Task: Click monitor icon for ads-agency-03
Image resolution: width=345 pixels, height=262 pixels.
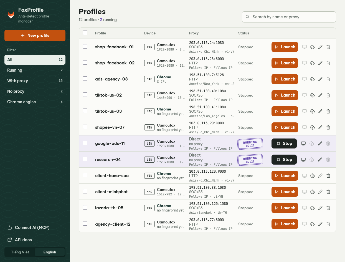Action: click(x=305, y=79)
